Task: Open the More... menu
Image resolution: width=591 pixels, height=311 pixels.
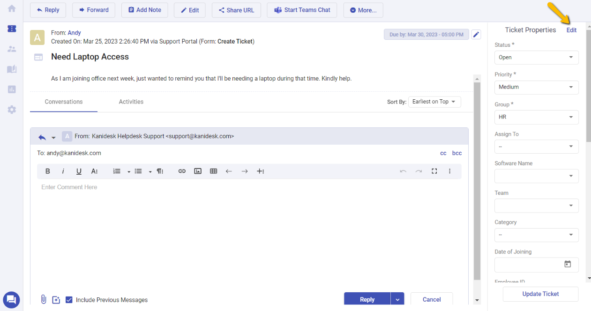Action: (x=363, y=10)
